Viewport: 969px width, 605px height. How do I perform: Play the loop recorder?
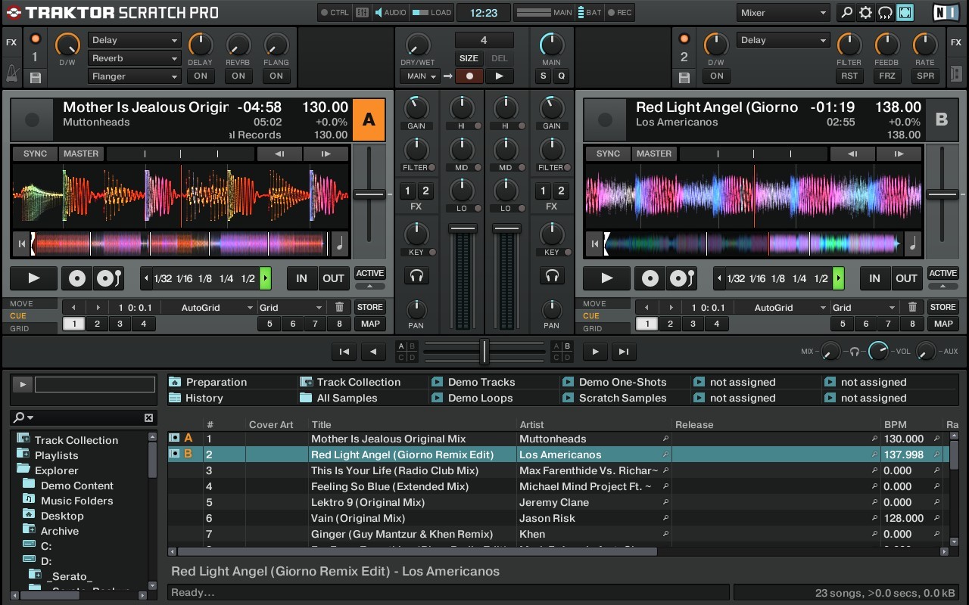pyautogui.click(x=498, y=76)
